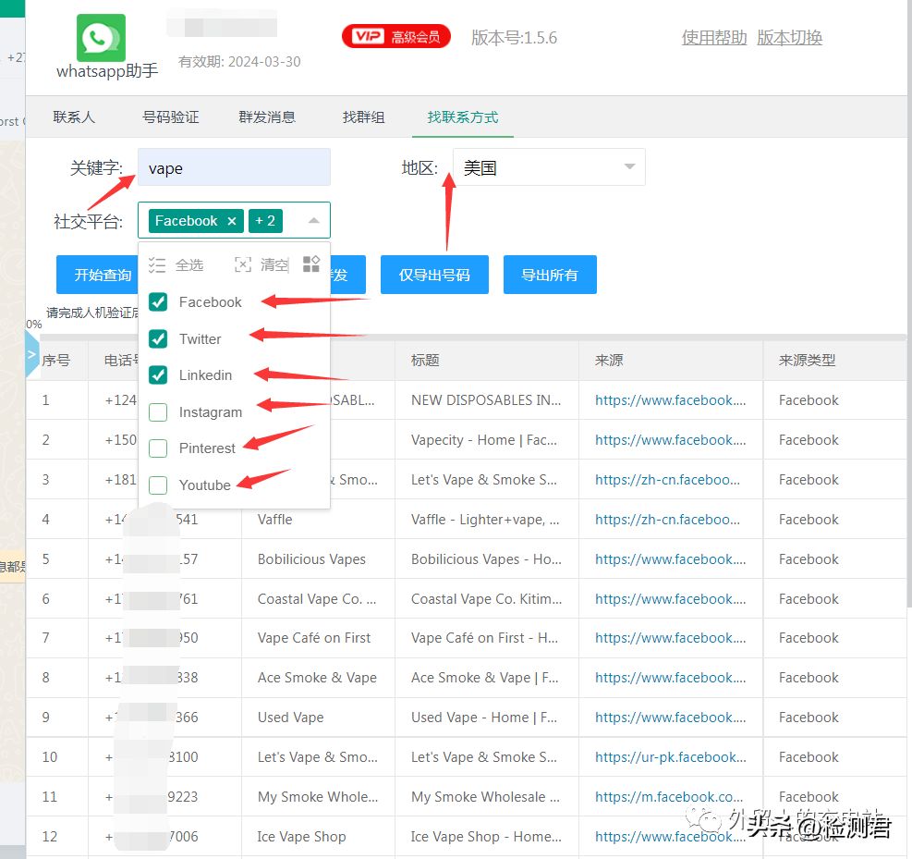The image size is (912, 859).
Task: Click the invert-selection grid icon
Action: click(x=311, y=264)
